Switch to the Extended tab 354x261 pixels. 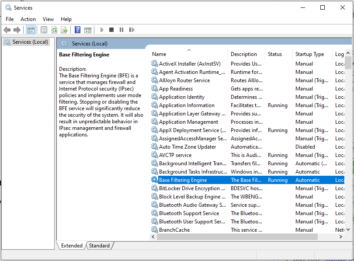(72, 245)
